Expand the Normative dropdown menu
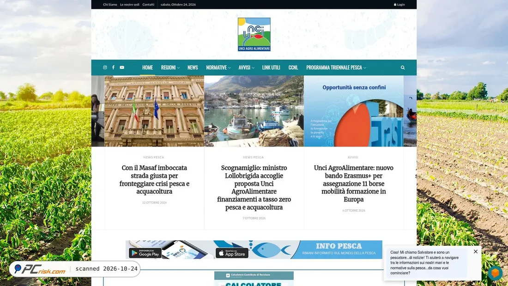 [x=218, y=67]
